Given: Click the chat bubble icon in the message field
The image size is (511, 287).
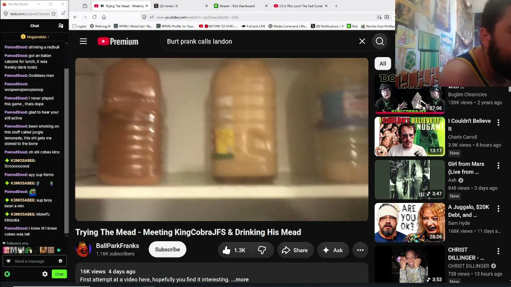Looking at the screenshot, I should tap(8, 261).
